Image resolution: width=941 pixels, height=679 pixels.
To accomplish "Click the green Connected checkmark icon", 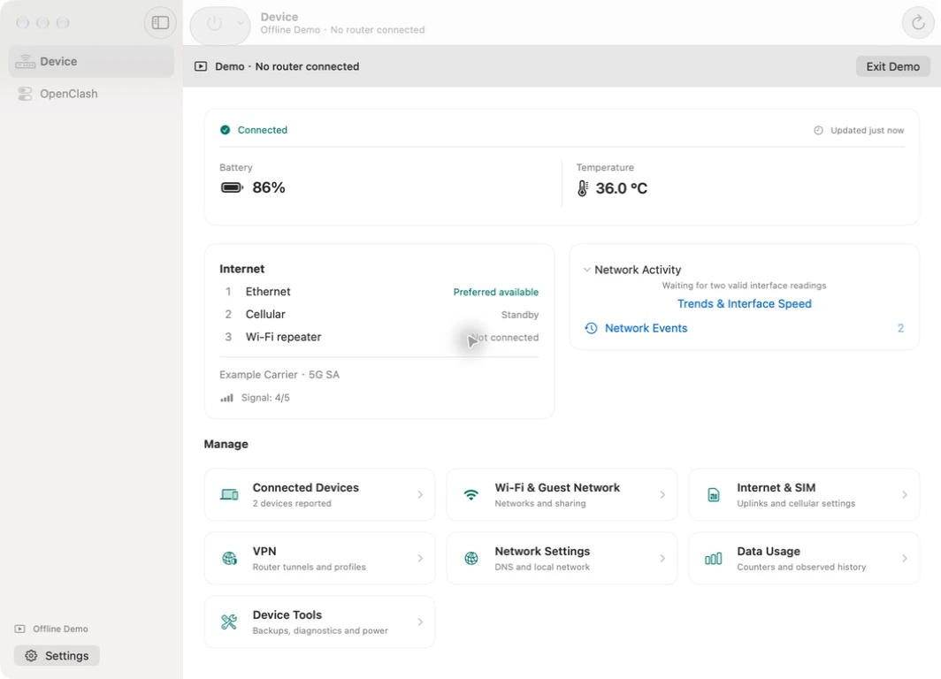I will (225, 130).
